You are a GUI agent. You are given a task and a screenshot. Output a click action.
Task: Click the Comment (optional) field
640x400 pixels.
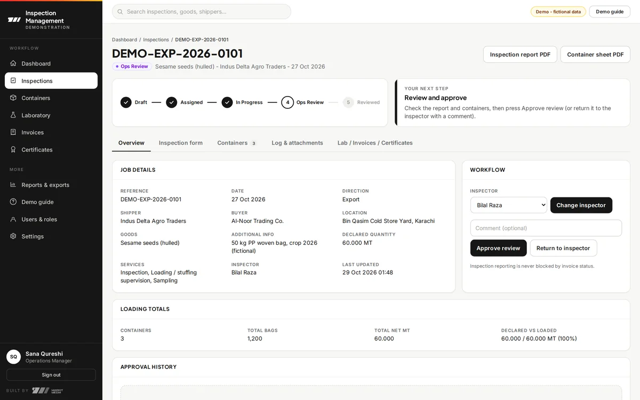(x=546, y=228)
